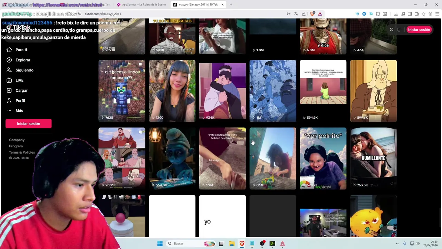
Task: Expand Company footer section
Action: 17,140
